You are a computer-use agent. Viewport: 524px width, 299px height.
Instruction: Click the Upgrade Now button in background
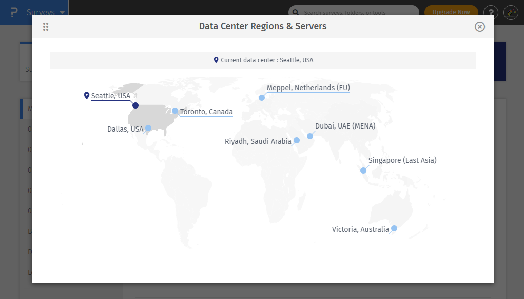[451, 12]
